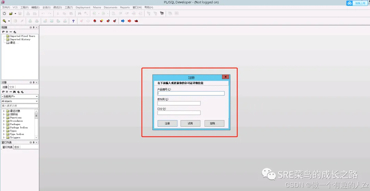Click the New file toolbar icon

point(4,13)
